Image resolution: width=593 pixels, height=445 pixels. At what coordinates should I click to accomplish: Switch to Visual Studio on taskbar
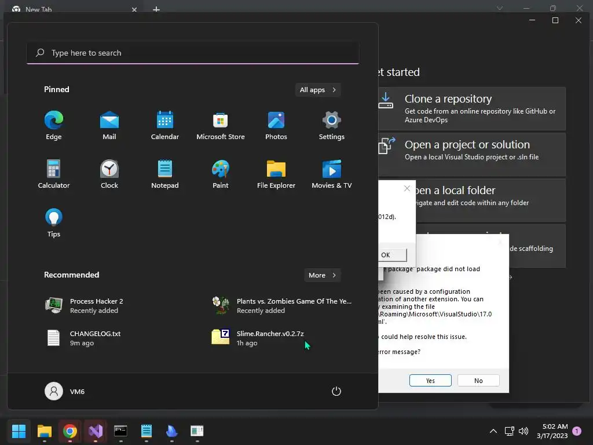[x=96, y=431]
